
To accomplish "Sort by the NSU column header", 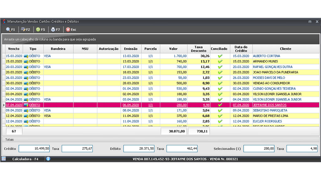I will point(85,49).
